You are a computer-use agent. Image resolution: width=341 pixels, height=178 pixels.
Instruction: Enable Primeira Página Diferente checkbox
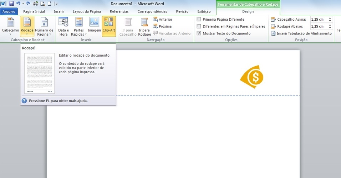point(199,19)
